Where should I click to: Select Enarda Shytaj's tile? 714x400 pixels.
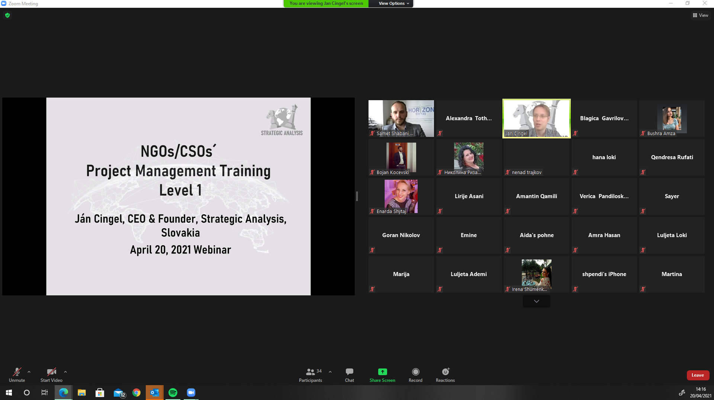click(401, 196)
